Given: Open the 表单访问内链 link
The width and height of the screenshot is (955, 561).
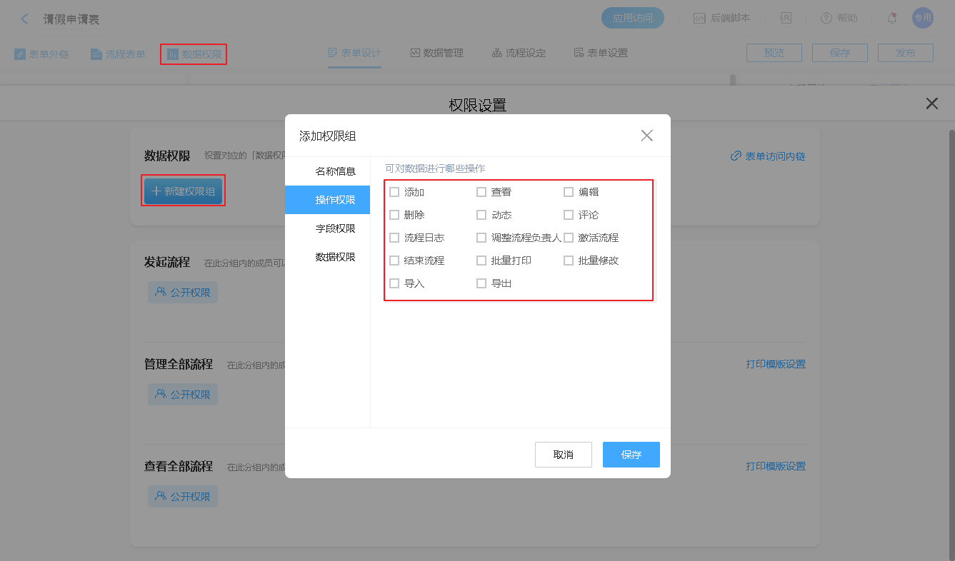Looking at the screenshot, I should click(768, 156).
